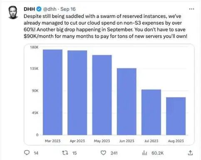This screenshot has width=201, height=160.
Task: Open DHH's profile avatar photo
Action: coord(13,12)
